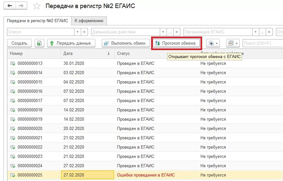283x181 pixels.
Task: Open the create-based-on dropdown icon button
Action: click(x=213, y=43)
